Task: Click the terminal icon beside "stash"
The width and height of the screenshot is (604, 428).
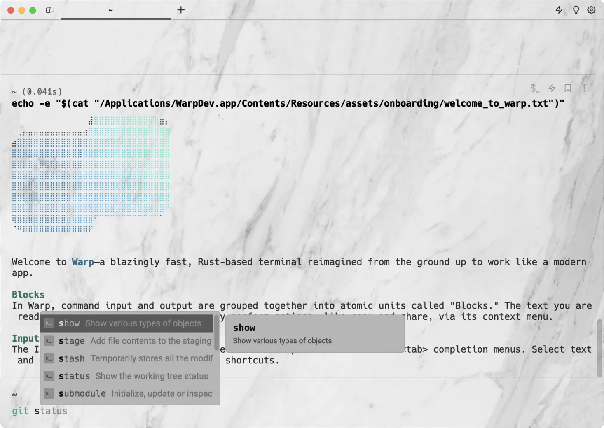Action: [49, 358]
